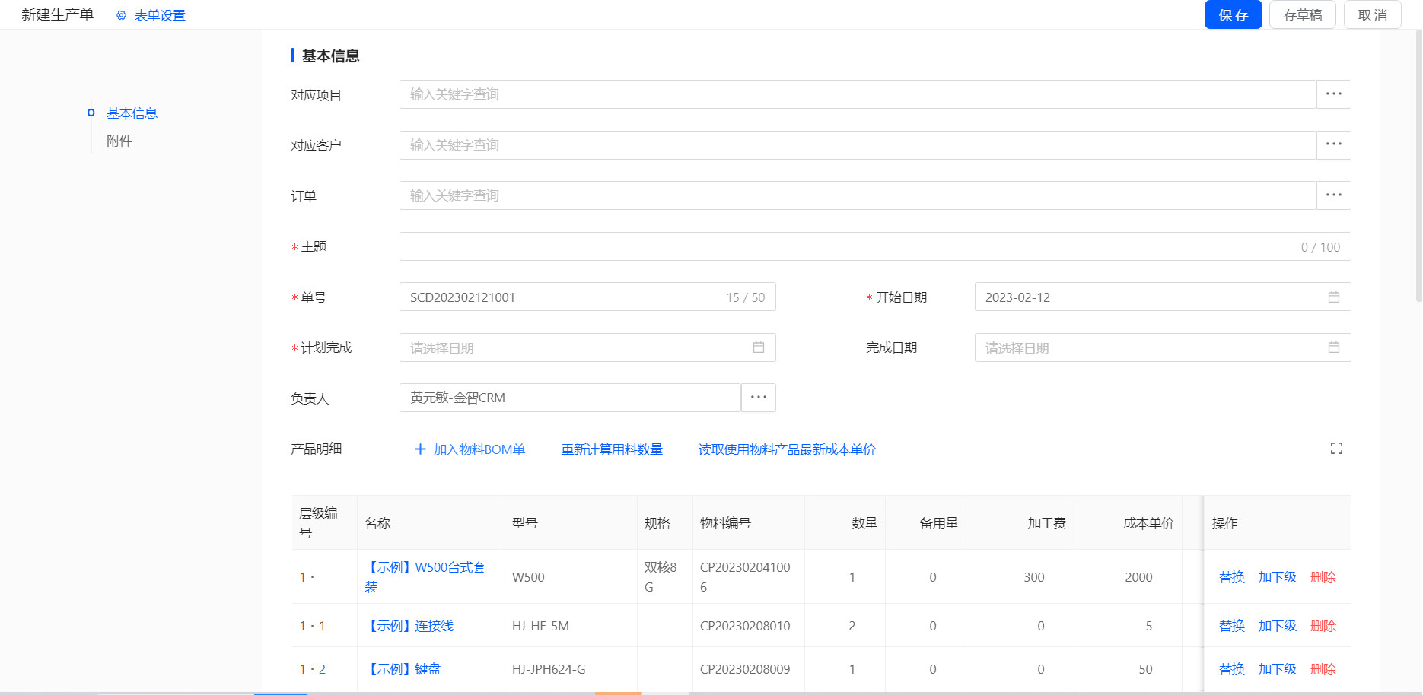Click 单号 field SCD202302121001

[587, 297]
